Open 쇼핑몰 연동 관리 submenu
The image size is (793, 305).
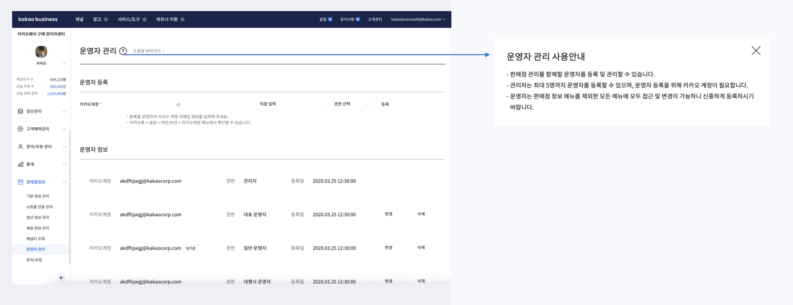click(x=39, y=207)
